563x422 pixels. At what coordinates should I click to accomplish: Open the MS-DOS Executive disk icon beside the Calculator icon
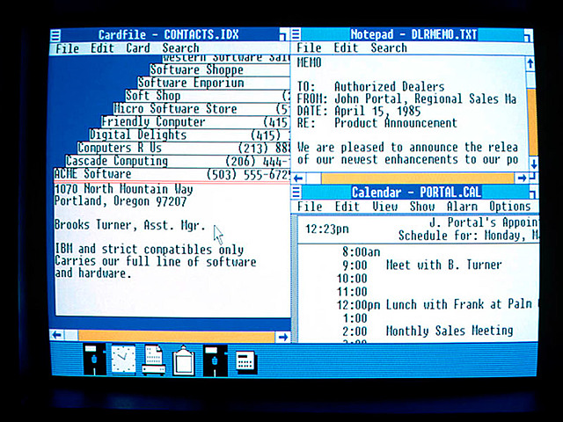pyautogui.click(x=215, y=360)
